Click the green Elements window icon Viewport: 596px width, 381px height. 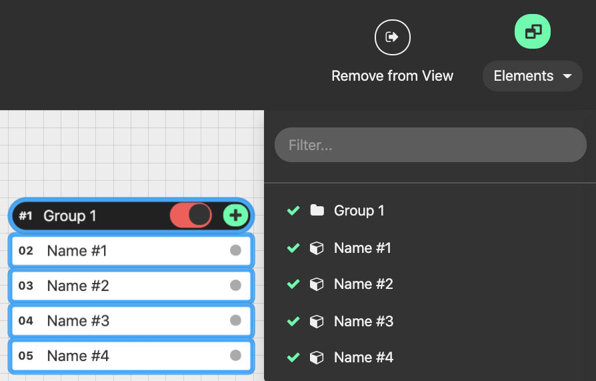pyautogui.click(x=533, y=31)
